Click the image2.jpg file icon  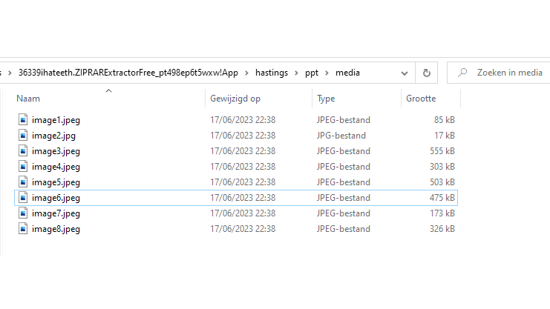click(x=23, y=136)
